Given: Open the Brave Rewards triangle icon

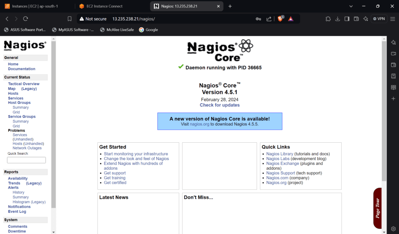Looking at the screenshot, I should (x=291, y=19).
